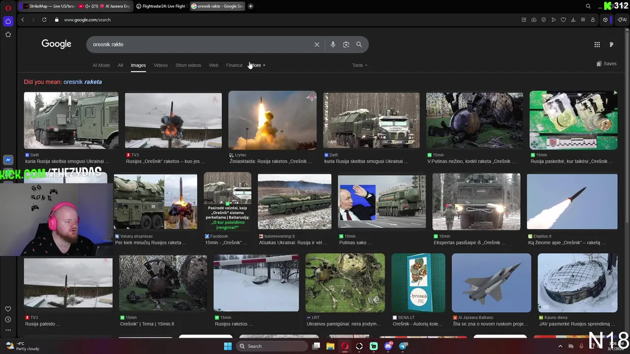The image size is (630, 354).
Task: Select the All results tab
Action: 120,65
